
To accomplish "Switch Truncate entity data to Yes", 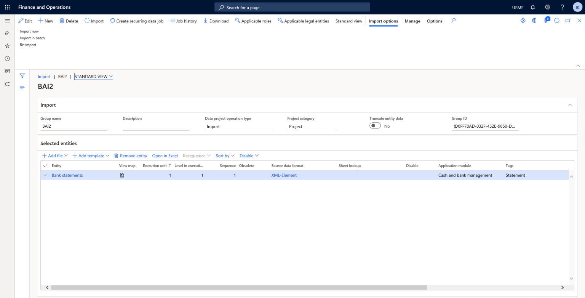I will click(375, 125).
